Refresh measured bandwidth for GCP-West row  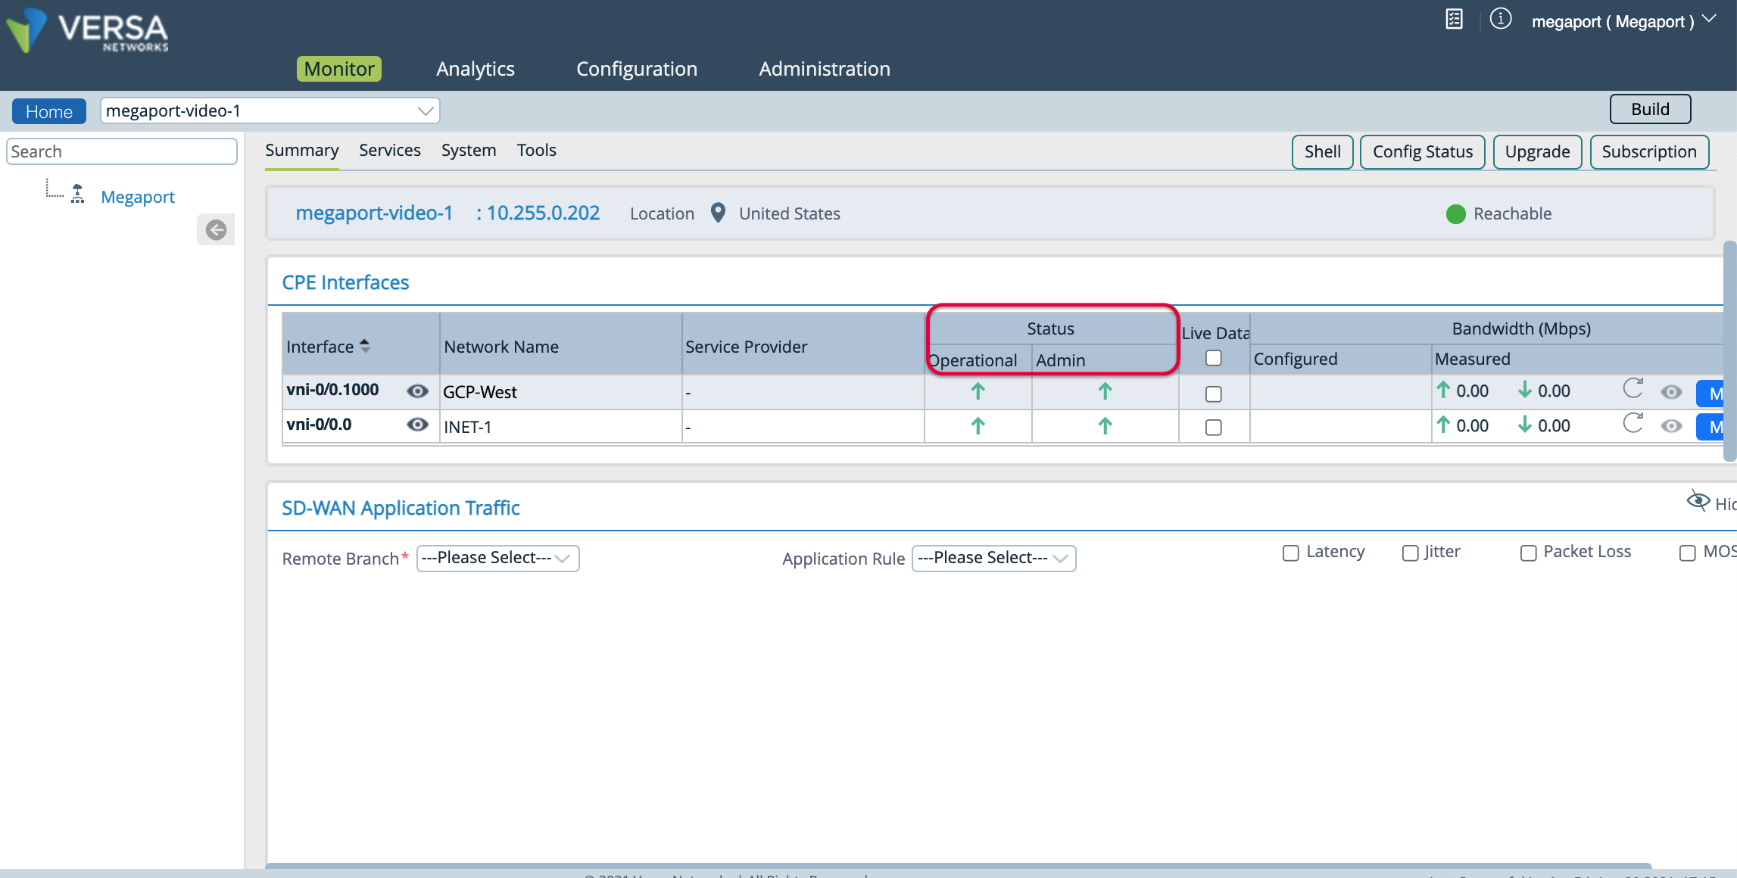[x=1633, y=389]
